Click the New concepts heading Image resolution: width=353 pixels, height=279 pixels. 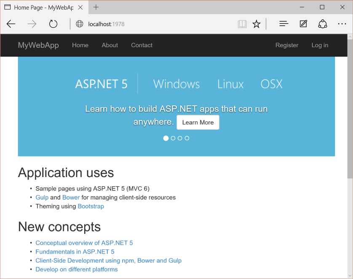[59, 227]
